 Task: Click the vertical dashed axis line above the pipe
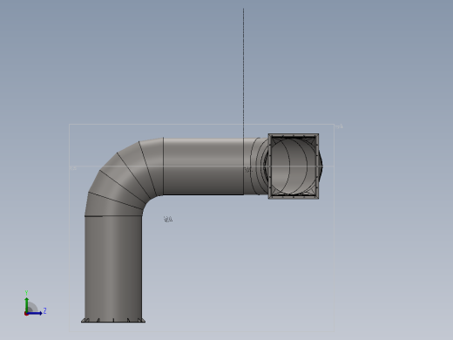(x=243, y=72)
